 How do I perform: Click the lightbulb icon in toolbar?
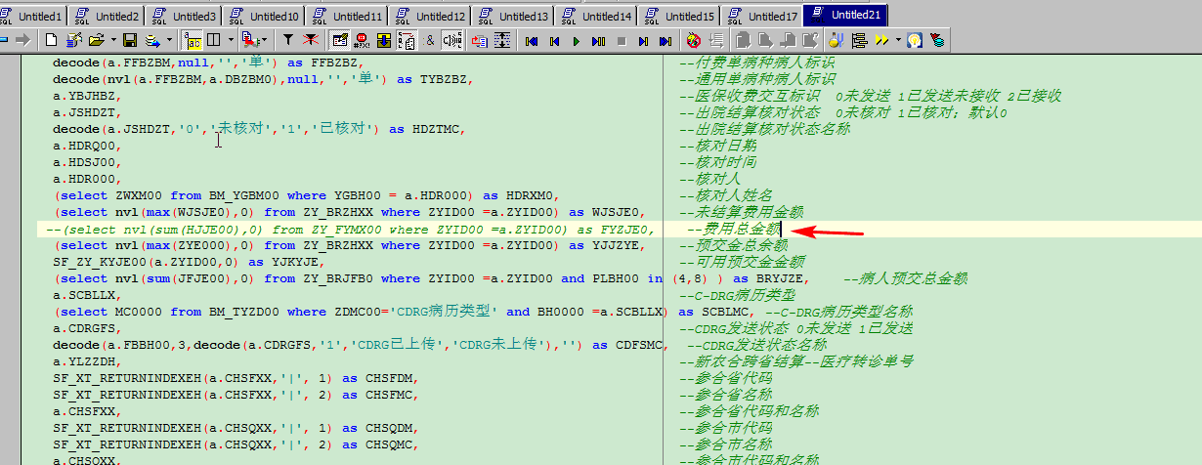click(915, 40)
